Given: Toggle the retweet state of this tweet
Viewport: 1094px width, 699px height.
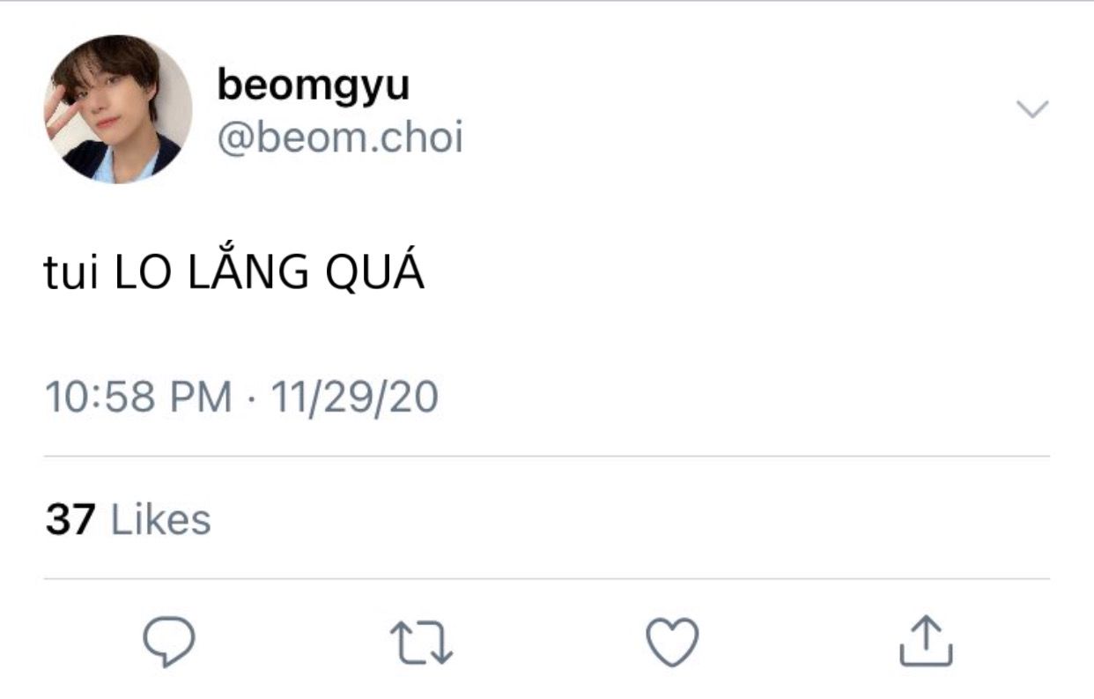Looking at the screenshot, I should click(x=421, y=643).
